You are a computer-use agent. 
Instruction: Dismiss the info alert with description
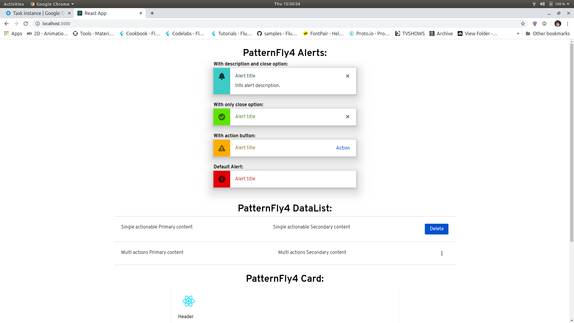tap(347, 76)
